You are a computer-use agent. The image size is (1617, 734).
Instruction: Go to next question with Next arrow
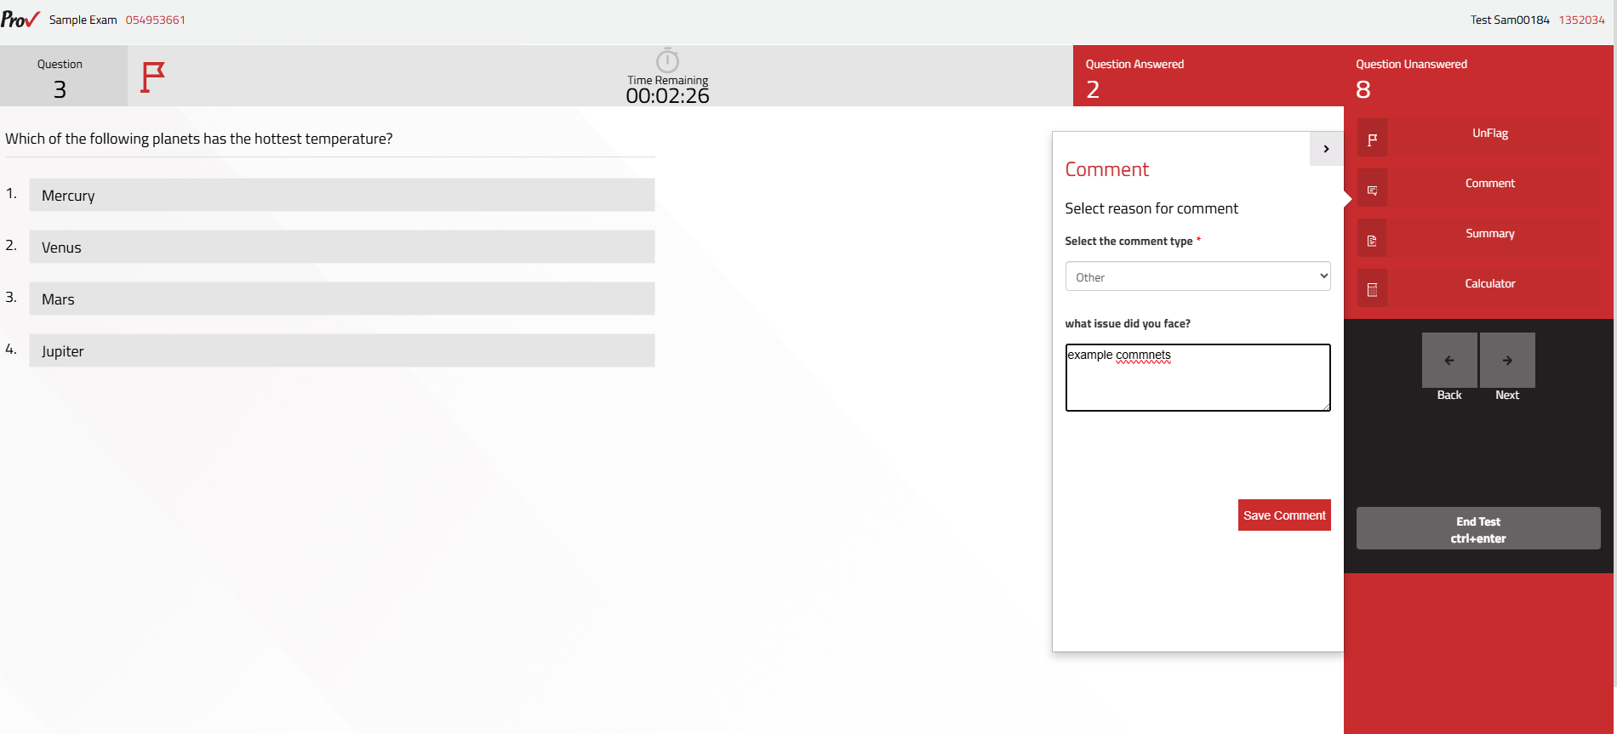[1507, 360]
